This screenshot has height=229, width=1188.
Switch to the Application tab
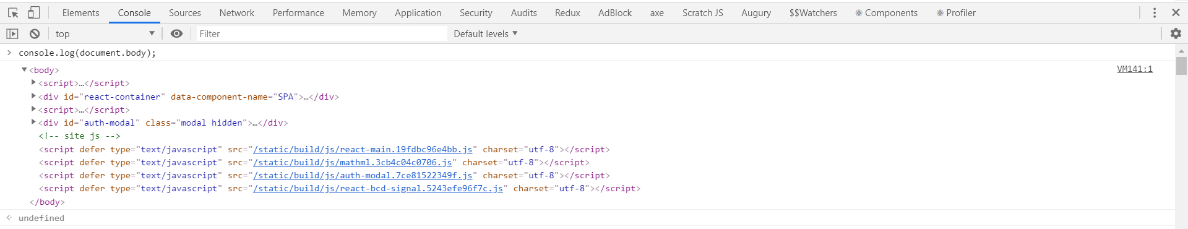[x=418, y=12]
